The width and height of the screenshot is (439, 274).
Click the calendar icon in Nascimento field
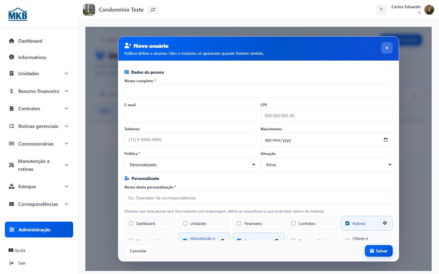point(386,140)
